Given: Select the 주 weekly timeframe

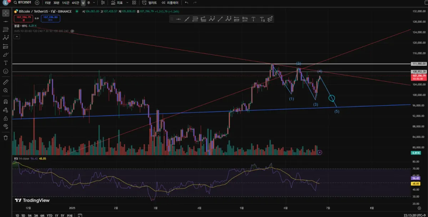Looking at the screenshot, I should 88,2.
